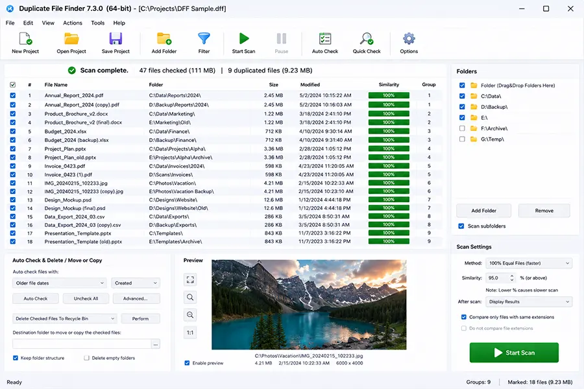Click the large green Start Scan button
Viewport: 584px width, 389px height.
coord(514,353)
